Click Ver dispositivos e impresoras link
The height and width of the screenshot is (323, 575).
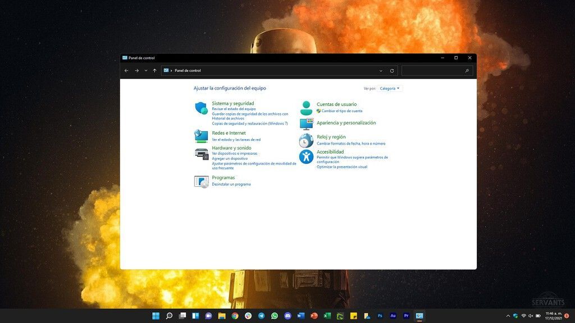click(235, 153)
